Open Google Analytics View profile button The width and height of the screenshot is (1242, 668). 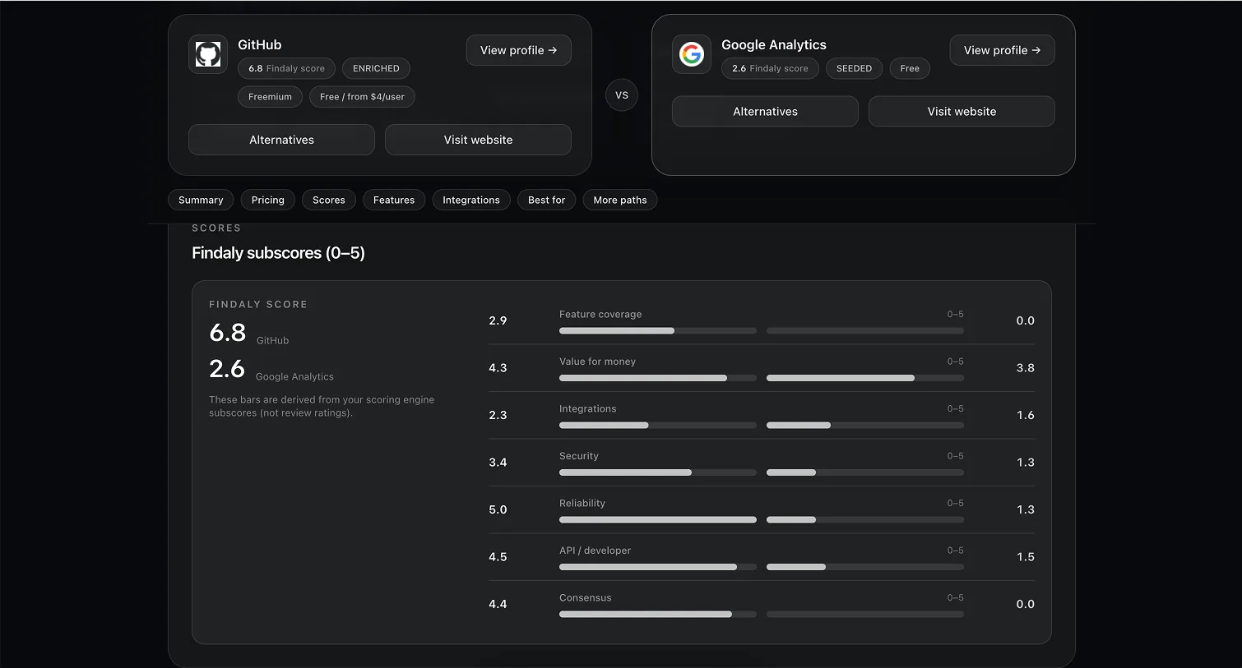(1002, 50)
